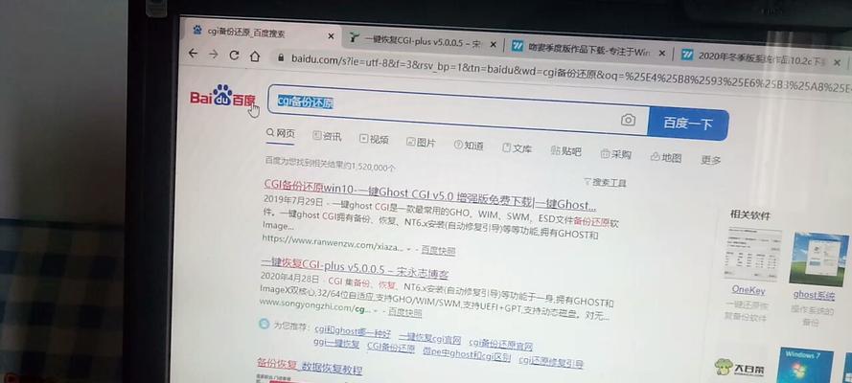Image resolution: width=852 pixels, height=383 pixels.
Task: Open 百度快照 for the ranwenzw.com result
Action: point(438,250)
